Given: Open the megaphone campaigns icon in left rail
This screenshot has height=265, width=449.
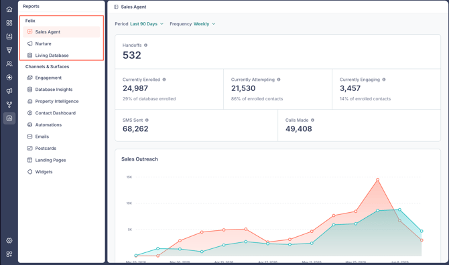Looking at the screenshot, I should coord(9,91).
